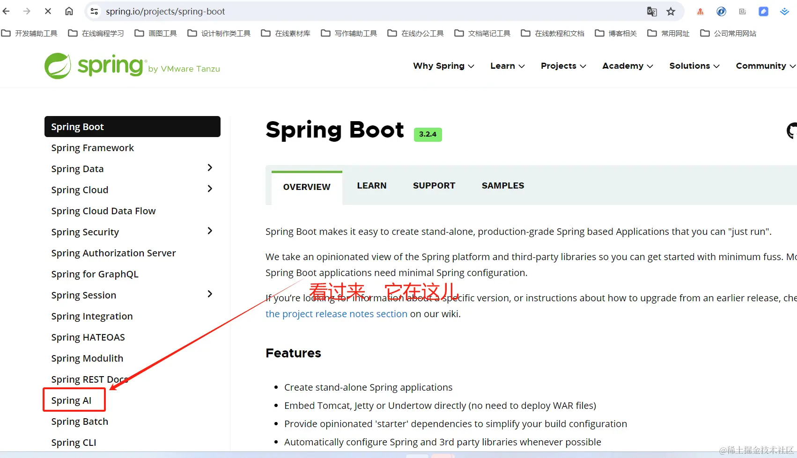This screenshot has height=458, width=797.
Task: Open Spring for GraphQL link
Action: coord(95,274)
